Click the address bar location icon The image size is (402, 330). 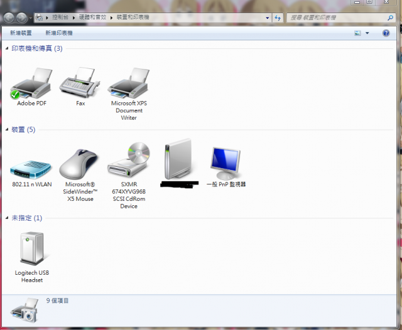(39, 18)
